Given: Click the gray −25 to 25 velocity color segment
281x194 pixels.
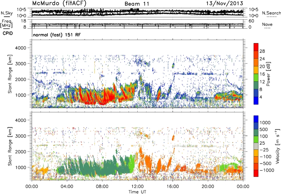Looking at the screenshot, I should 256,146.
